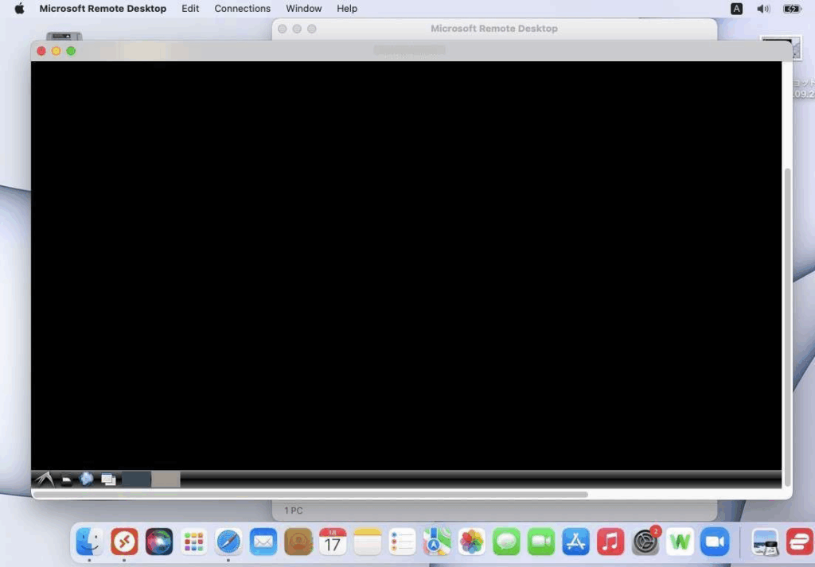Open Launchpad from the Dock

(x=194, y=542)
